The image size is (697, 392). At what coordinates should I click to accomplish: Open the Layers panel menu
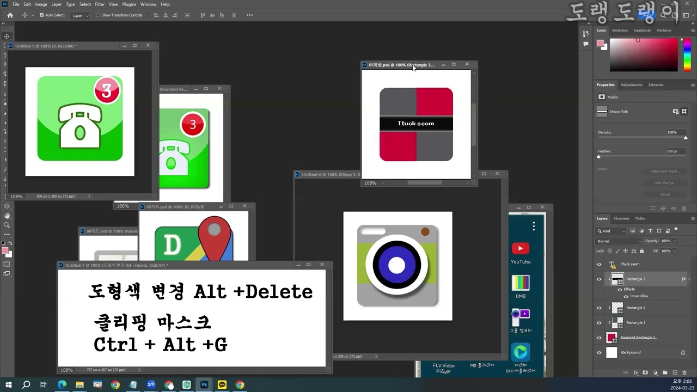693,218
